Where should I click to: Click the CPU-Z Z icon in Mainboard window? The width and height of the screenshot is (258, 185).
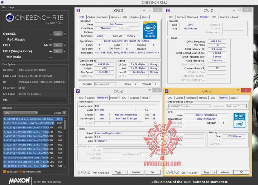coord(78,91)
